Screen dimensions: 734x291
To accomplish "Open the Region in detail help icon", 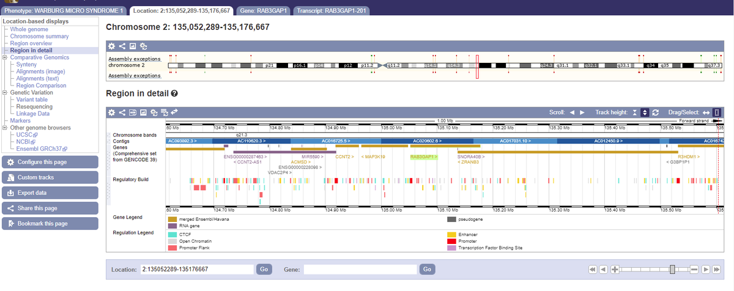I will pos(175,94).
